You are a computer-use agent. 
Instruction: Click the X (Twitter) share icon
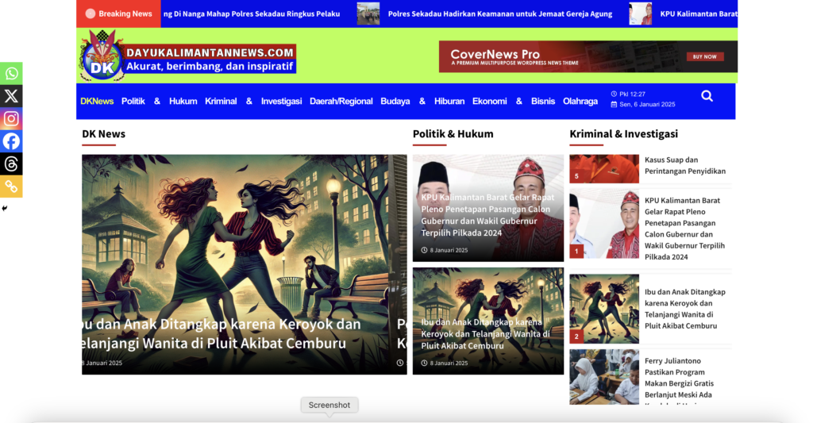[x=11, y=96]
